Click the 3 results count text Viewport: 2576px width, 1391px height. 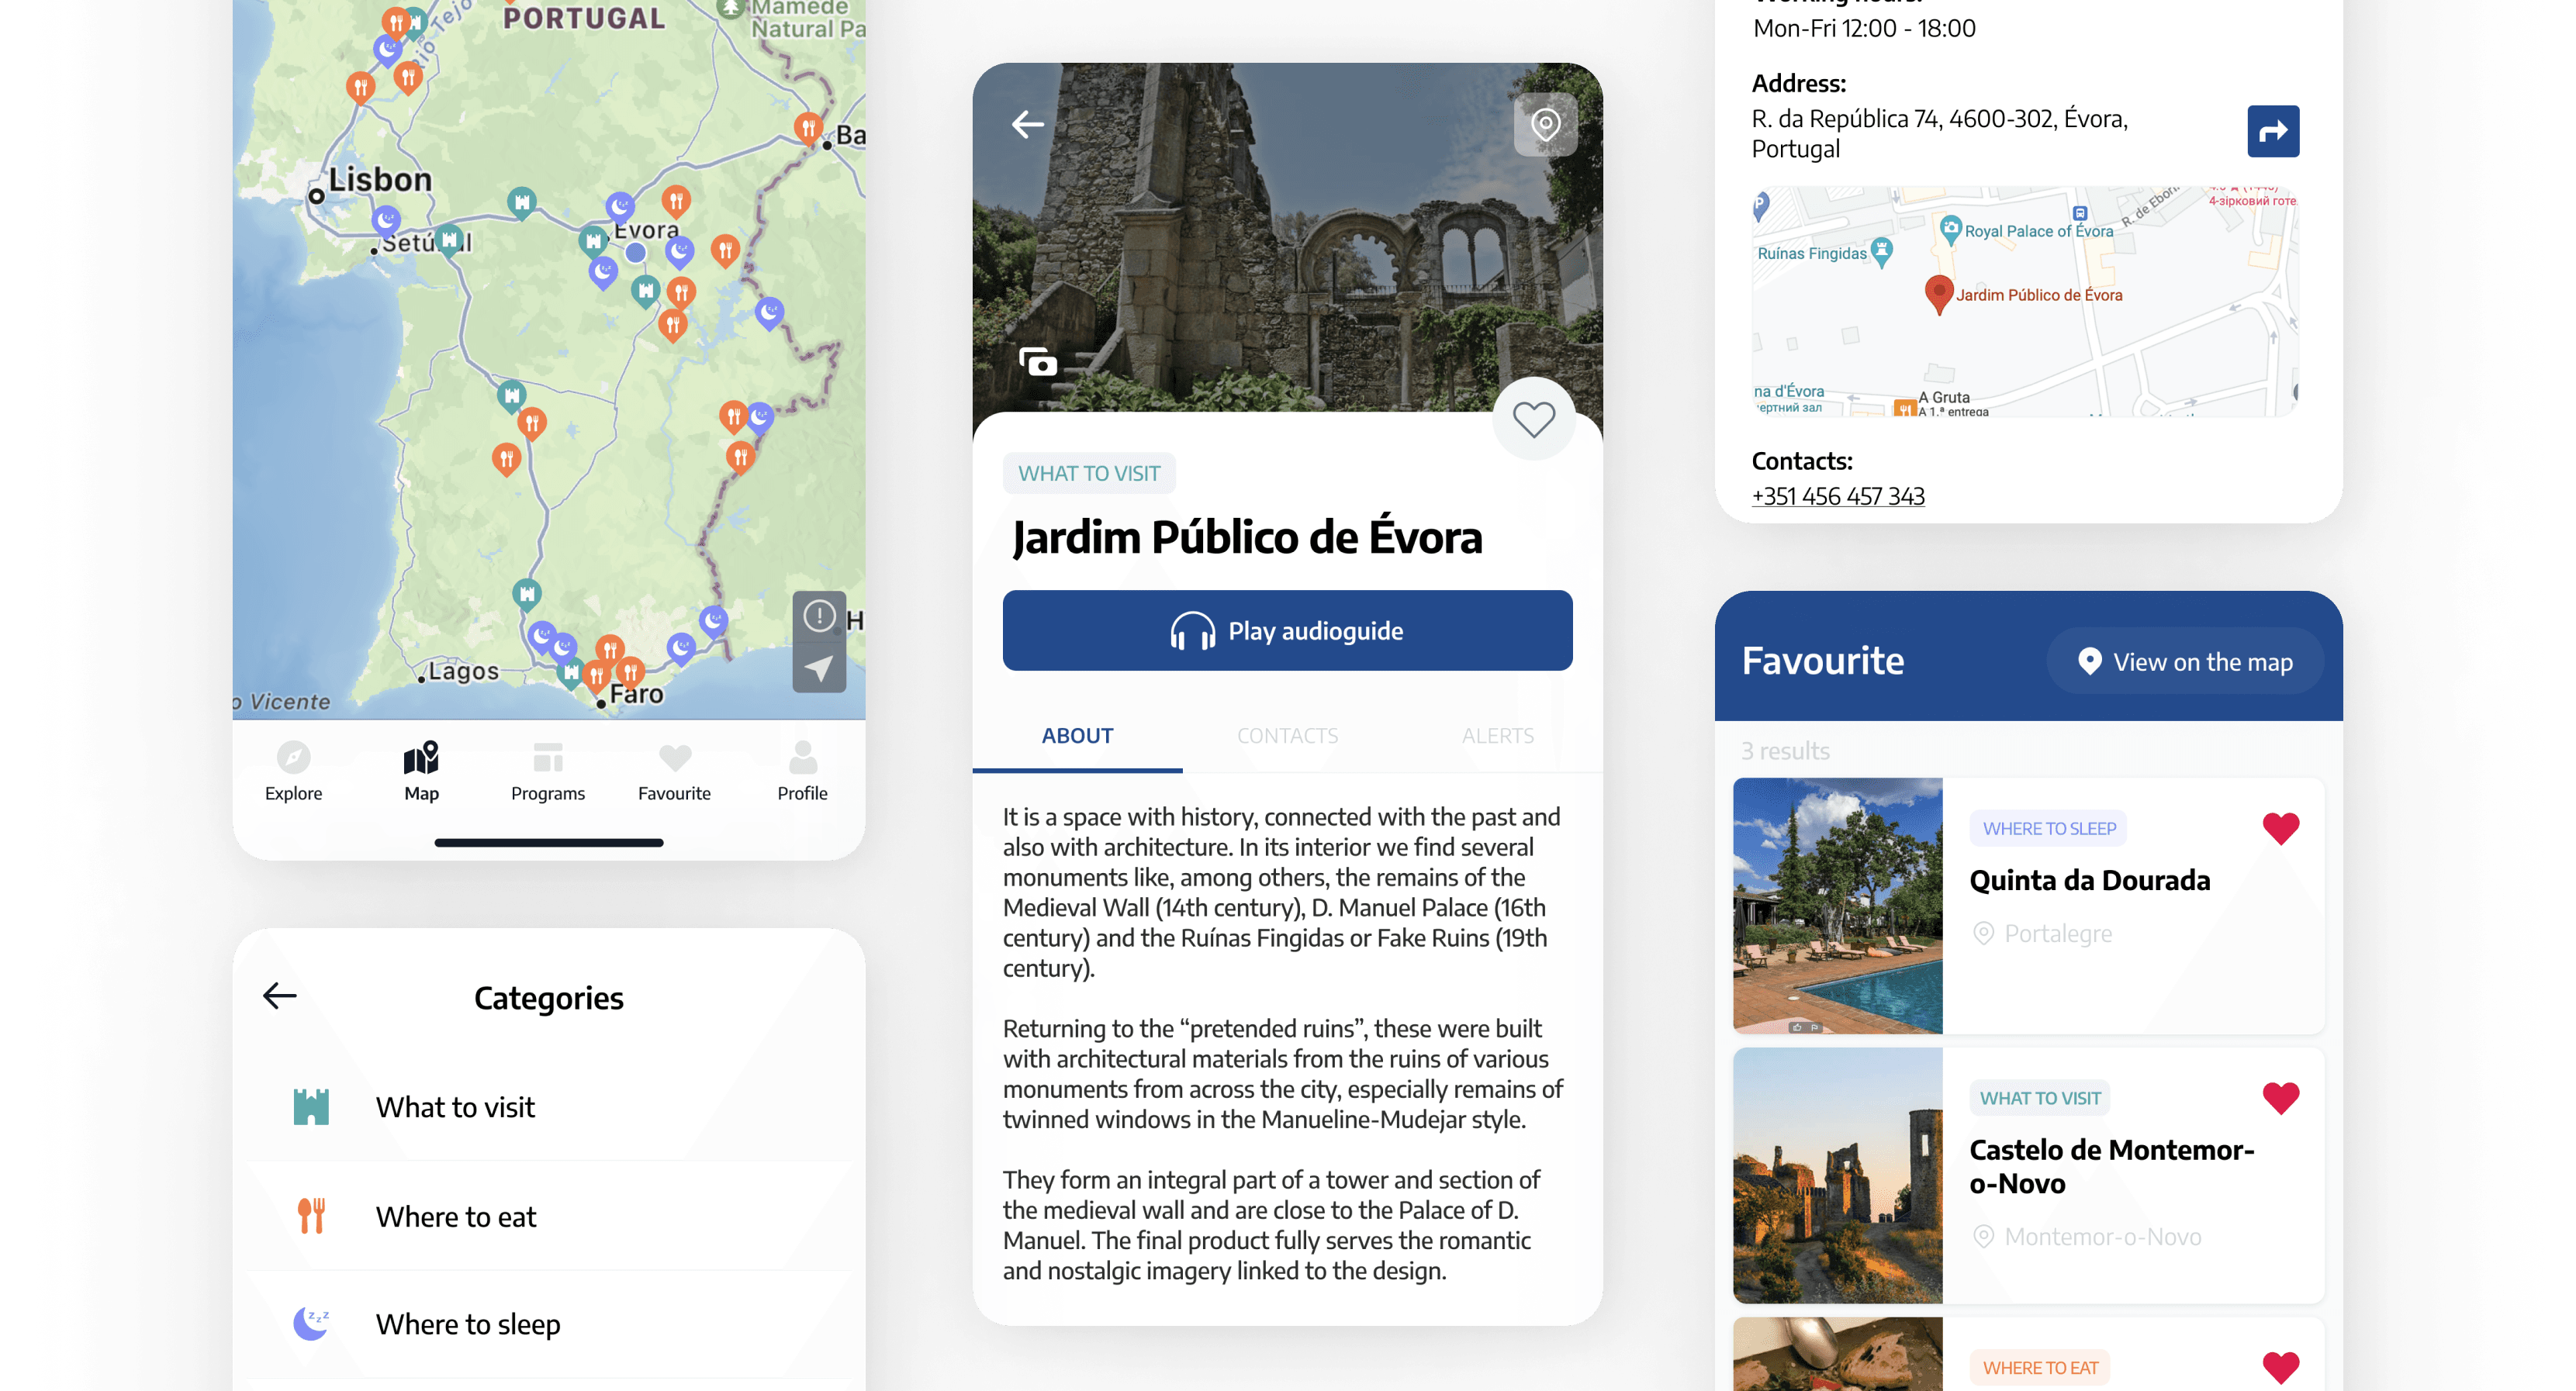[1785, 751]
